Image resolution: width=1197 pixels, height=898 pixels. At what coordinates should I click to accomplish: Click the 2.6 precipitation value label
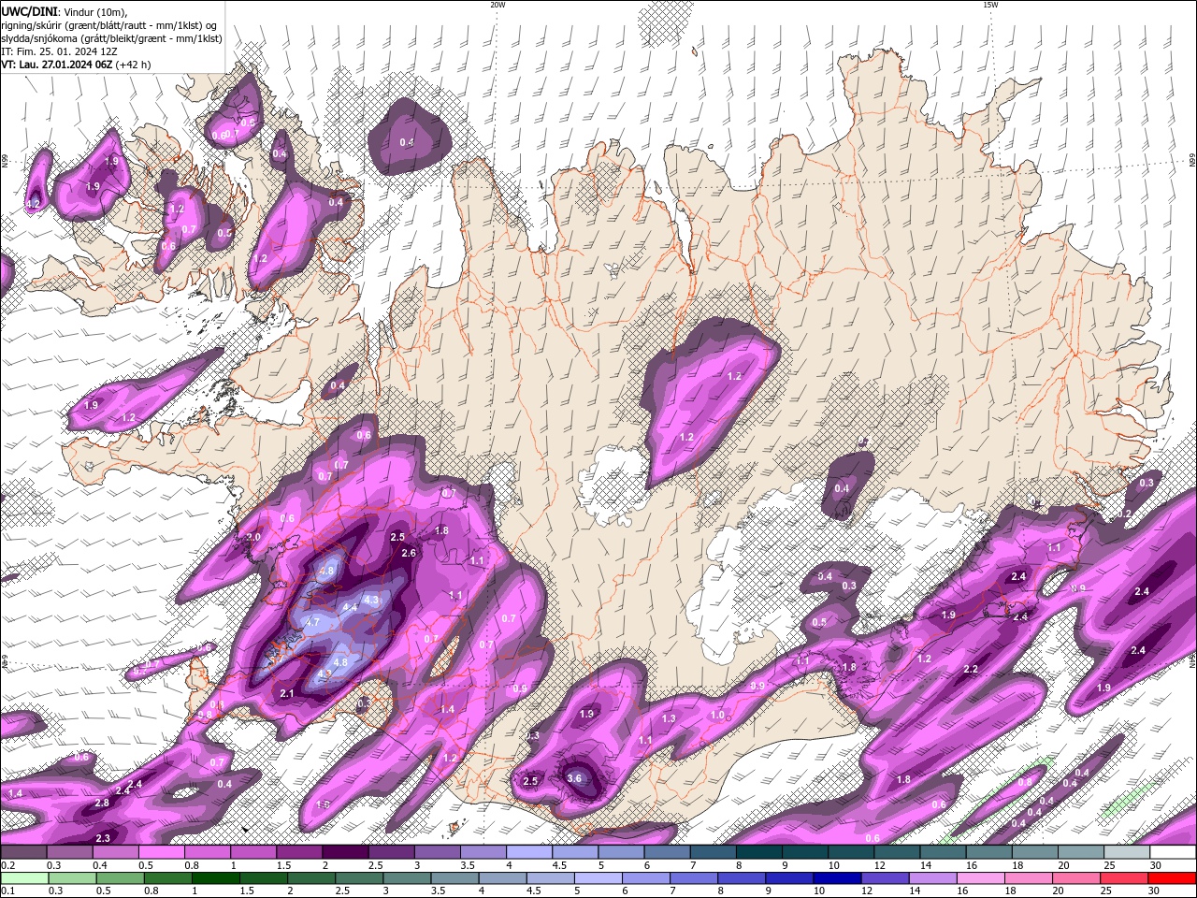point(409,553)
